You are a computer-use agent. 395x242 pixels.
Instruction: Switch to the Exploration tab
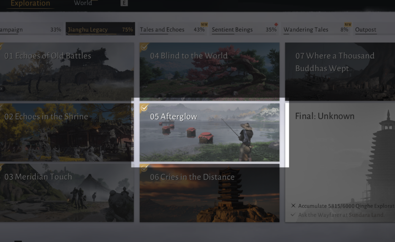(30, 3)
